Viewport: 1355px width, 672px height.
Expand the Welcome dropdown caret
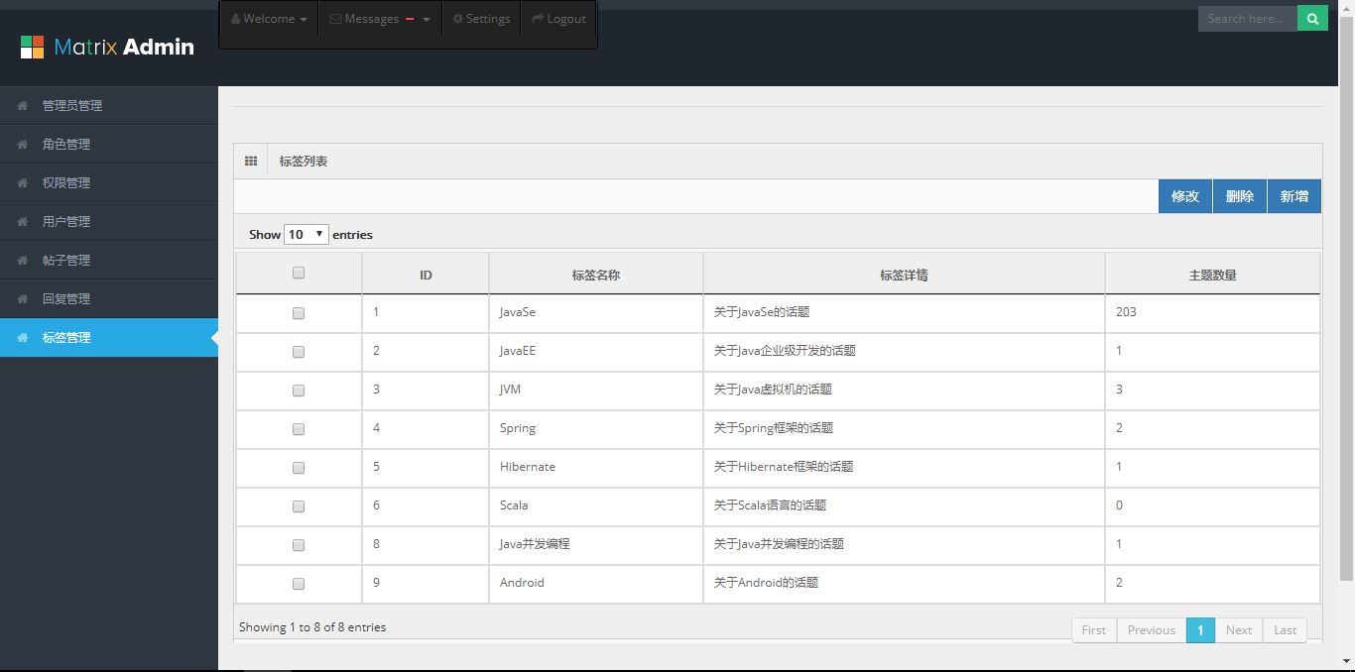pos(303,20)
